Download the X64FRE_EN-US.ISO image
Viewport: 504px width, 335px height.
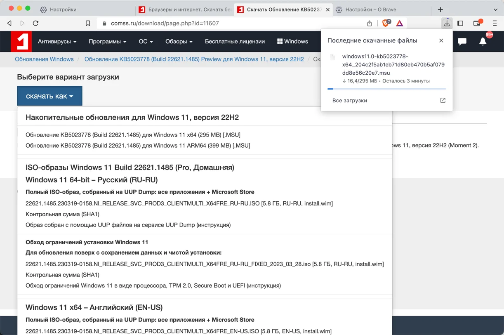(178, 331)
